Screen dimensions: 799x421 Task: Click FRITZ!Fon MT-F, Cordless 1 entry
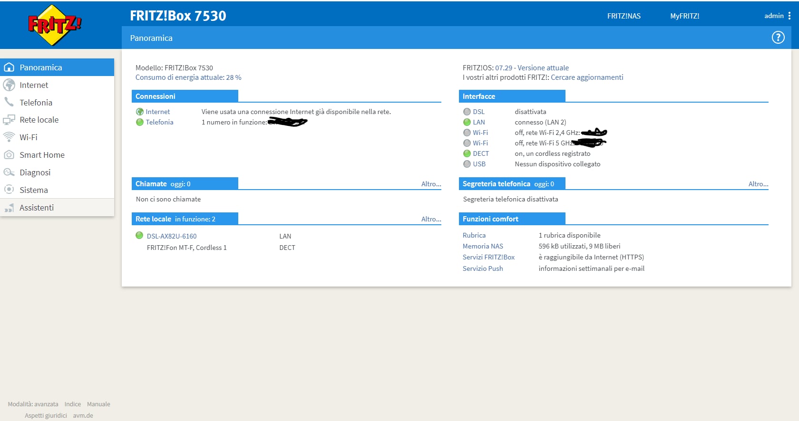coord(187,248)
